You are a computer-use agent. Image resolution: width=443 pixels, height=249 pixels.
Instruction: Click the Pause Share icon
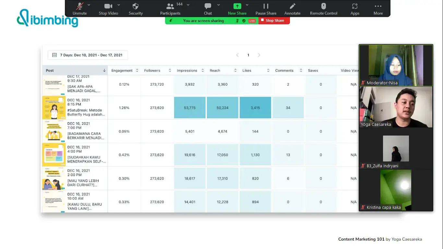tap(266, 6)
